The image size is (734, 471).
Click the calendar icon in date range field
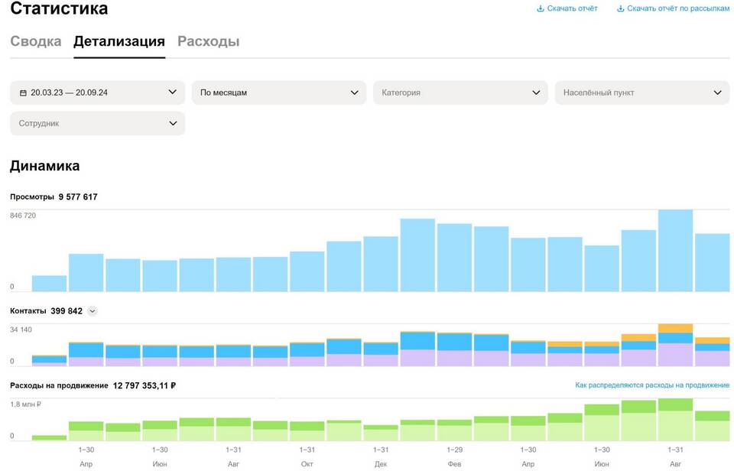[23, 93]
